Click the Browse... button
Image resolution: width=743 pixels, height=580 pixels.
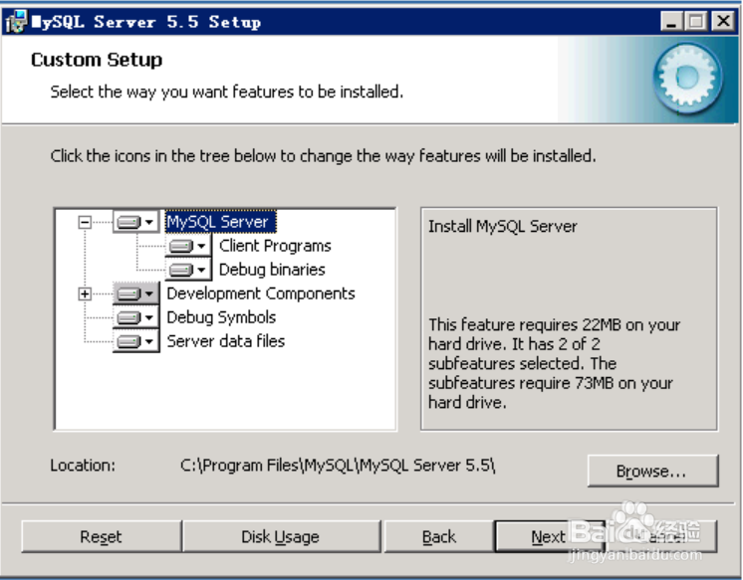653,471
